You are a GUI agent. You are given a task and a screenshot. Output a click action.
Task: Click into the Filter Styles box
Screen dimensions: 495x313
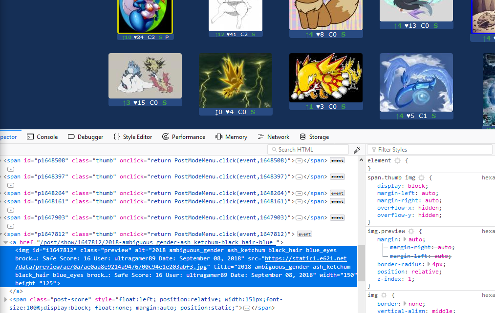point(430,150)
